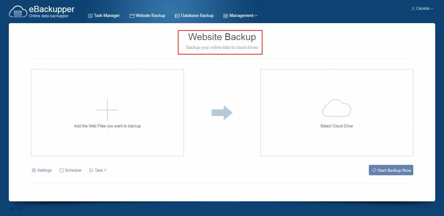Click the Select Cloud Drive panel
The image size is (444, 216).
[x=337, y=113]
